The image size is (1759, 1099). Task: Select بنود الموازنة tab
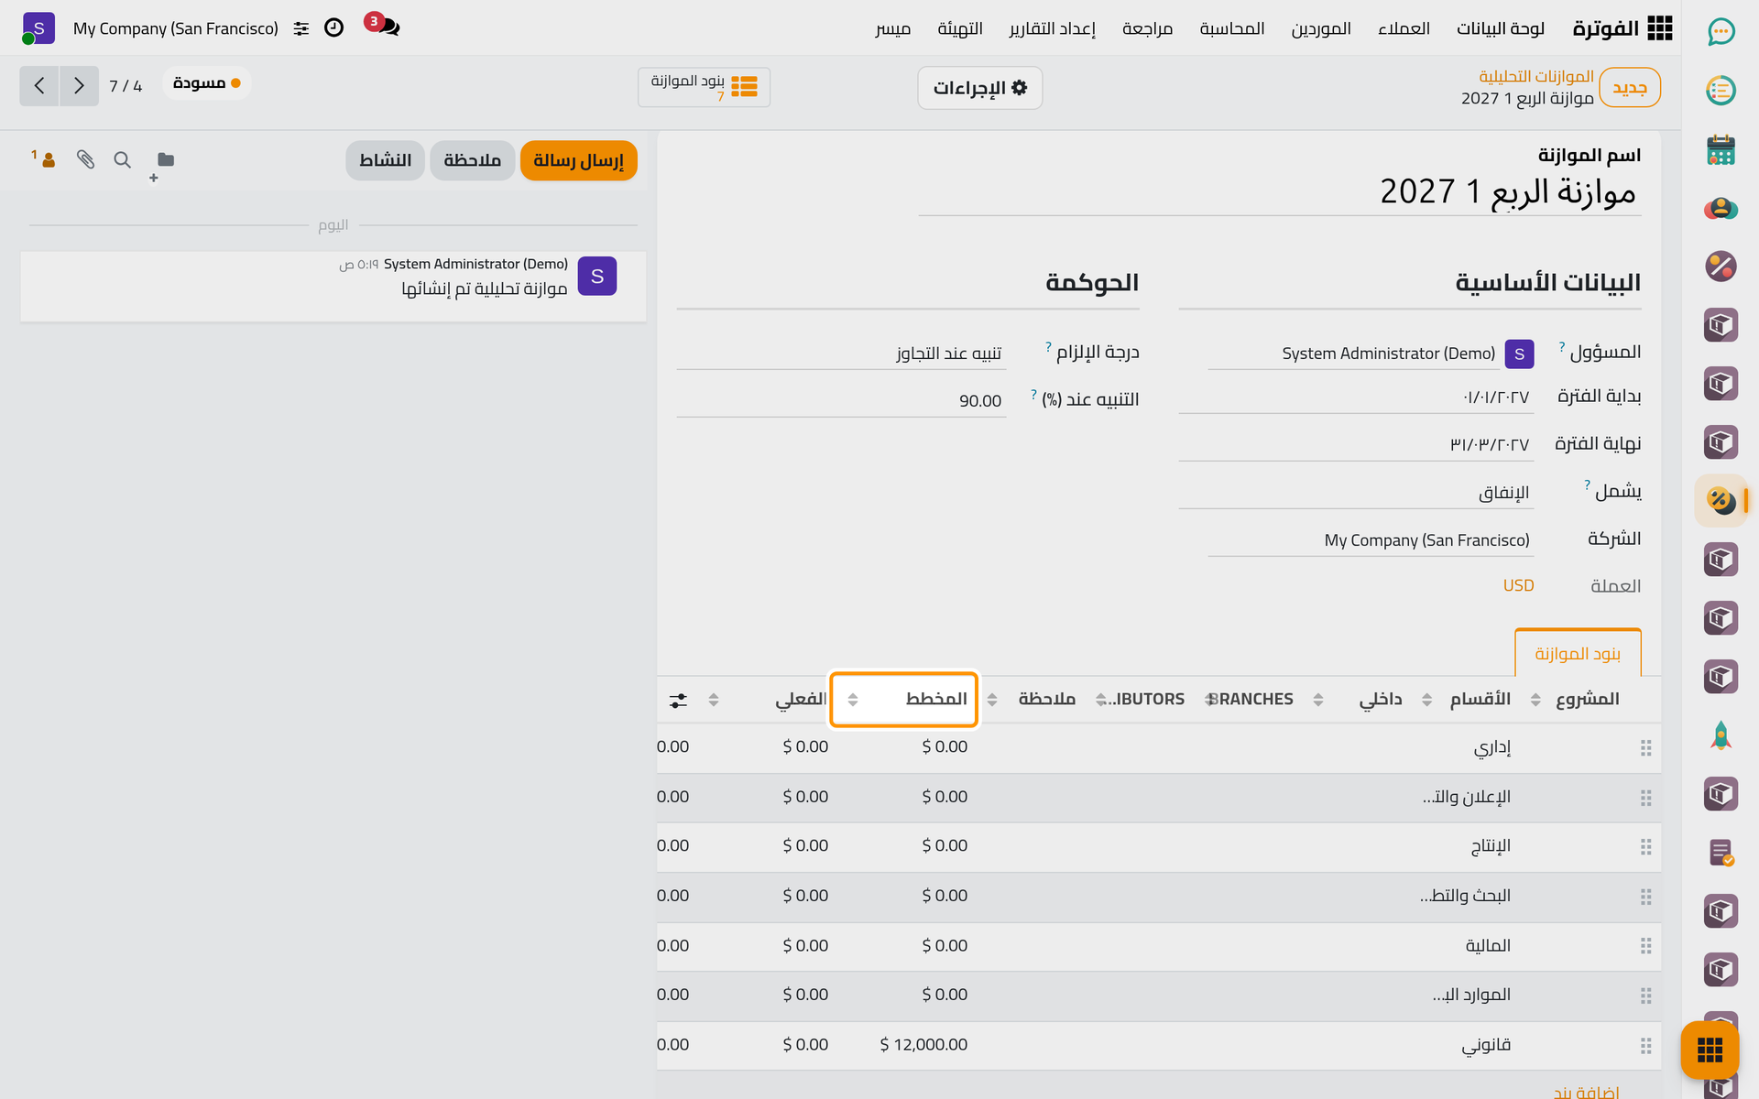click(x=1578, y=654)
